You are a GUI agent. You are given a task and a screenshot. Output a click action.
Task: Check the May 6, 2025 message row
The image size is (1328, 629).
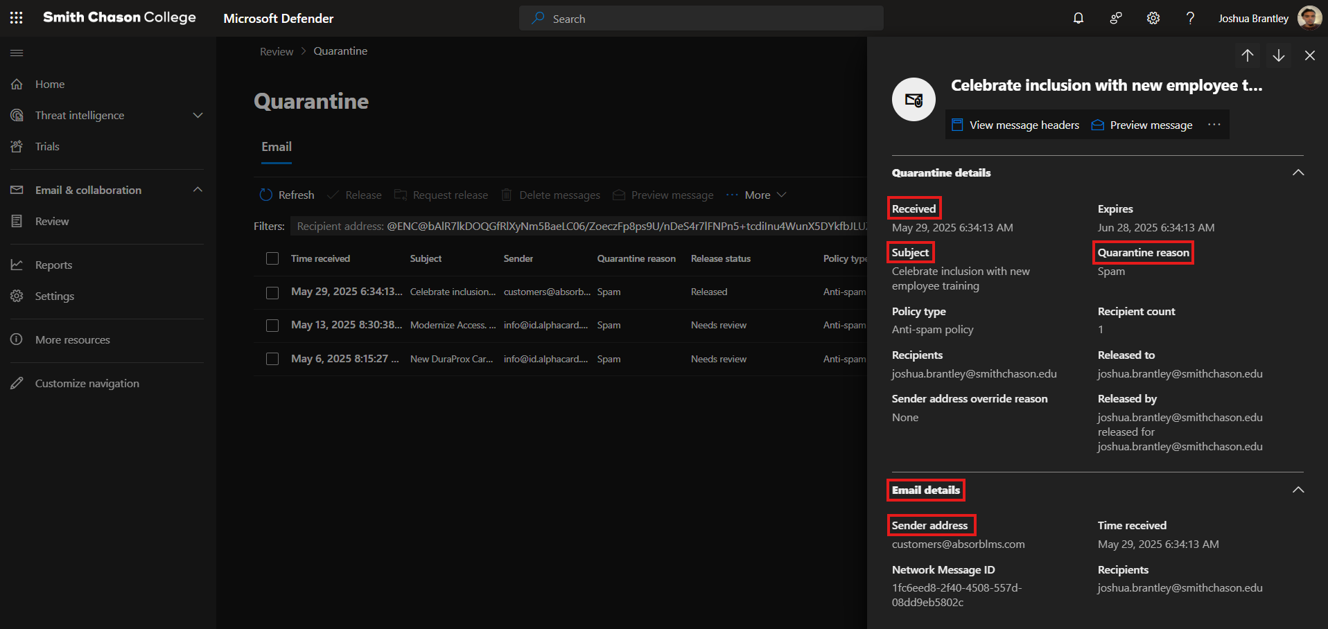(x=272, y=359)
